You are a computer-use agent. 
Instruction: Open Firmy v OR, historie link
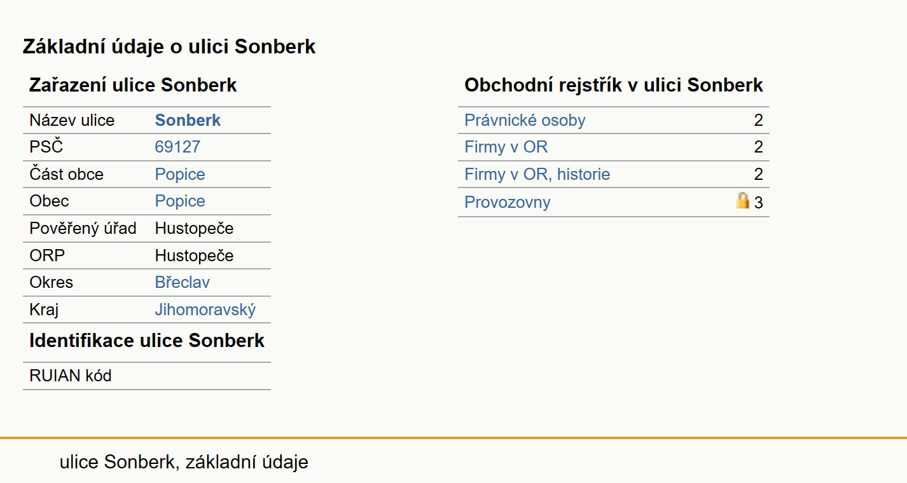click(537, 174)
